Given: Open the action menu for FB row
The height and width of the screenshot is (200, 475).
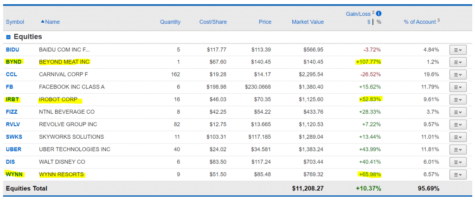Looking at the screenshot, I should pyautogui.click(x=457, y=87).
